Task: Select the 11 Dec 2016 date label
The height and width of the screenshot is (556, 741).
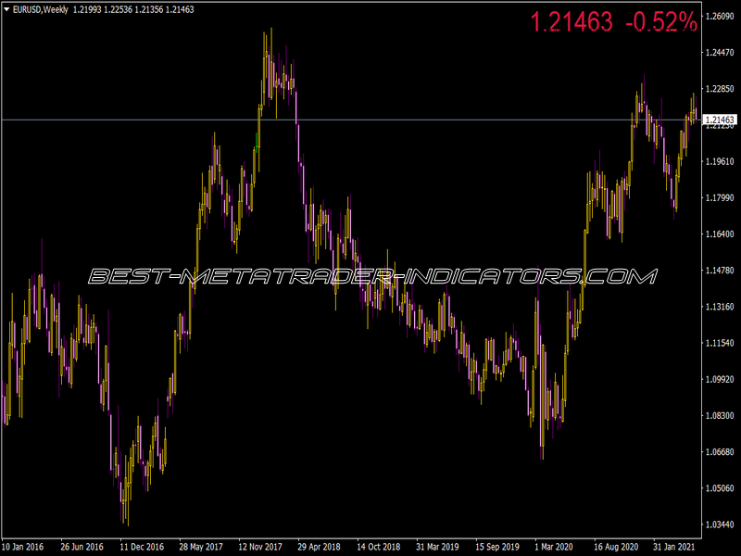Action: [x=142, y=547]
